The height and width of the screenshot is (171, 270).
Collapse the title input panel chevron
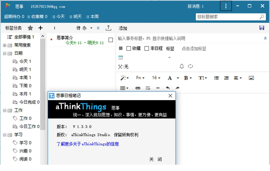point(265,38)
